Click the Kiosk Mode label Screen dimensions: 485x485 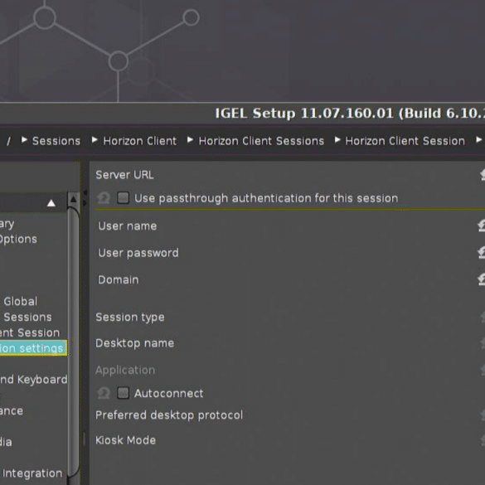[x=125, y=440]
